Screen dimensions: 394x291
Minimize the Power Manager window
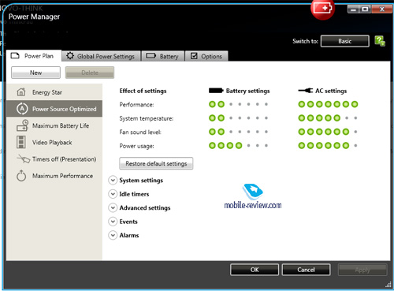pos(354,9)
